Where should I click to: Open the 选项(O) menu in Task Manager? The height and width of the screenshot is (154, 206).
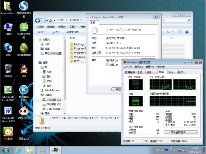(139, 67)
